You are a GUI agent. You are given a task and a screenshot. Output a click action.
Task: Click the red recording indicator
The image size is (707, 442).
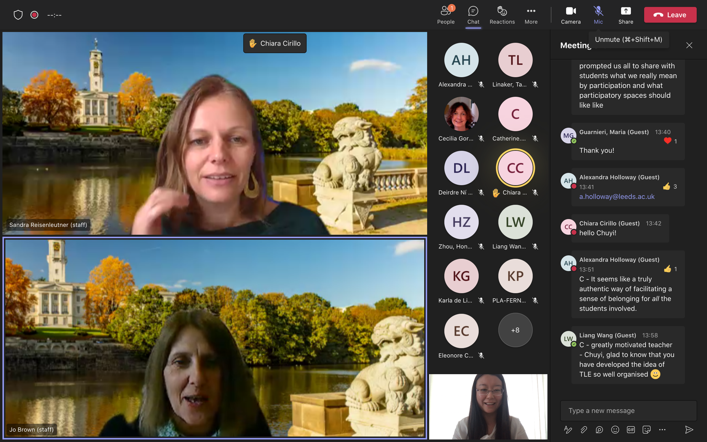pyautogui.click(x=35, y=15)
